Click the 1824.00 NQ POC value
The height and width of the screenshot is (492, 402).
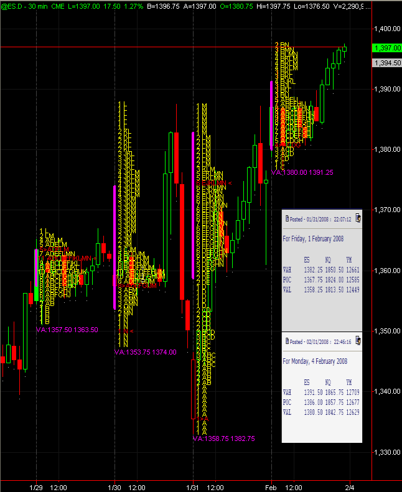[335, 279]
